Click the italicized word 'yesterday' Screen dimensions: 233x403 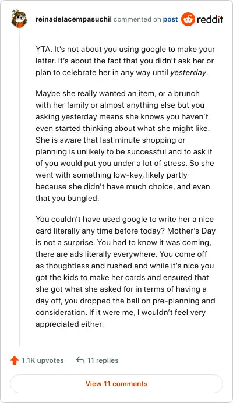pyautogui.click(x=188, y=72)
